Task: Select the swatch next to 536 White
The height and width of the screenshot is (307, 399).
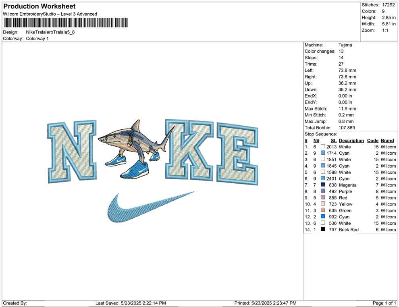Action: click(323, 223)
